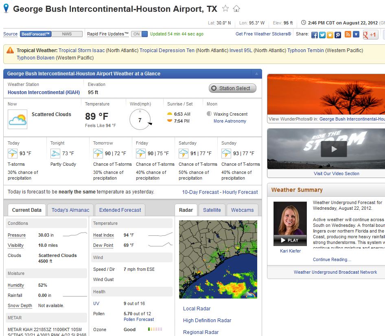Click the Google +1 button
Image resolution: width=385 pixels, height=336 pixels.
pyautogui.click(x=370, y=35)
